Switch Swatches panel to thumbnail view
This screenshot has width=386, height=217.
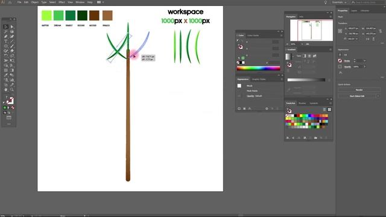(x=329, y=110)
